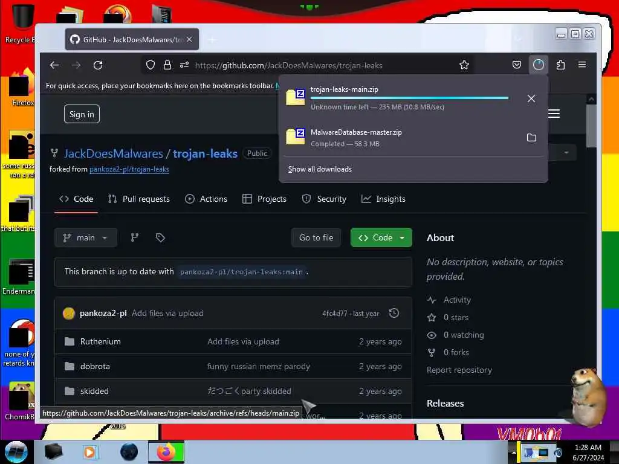Open the Ruthenium folder
Screen dimensions: 619x464
point(100,342)
